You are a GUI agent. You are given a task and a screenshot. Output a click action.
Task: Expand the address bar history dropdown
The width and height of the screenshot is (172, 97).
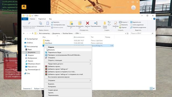(126, 33)
